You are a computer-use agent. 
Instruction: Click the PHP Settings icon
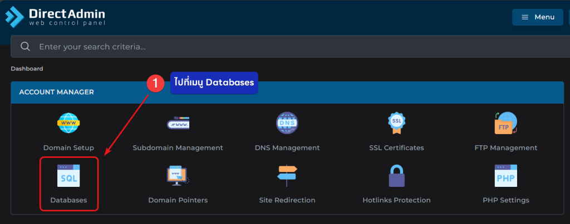point(505,175)
